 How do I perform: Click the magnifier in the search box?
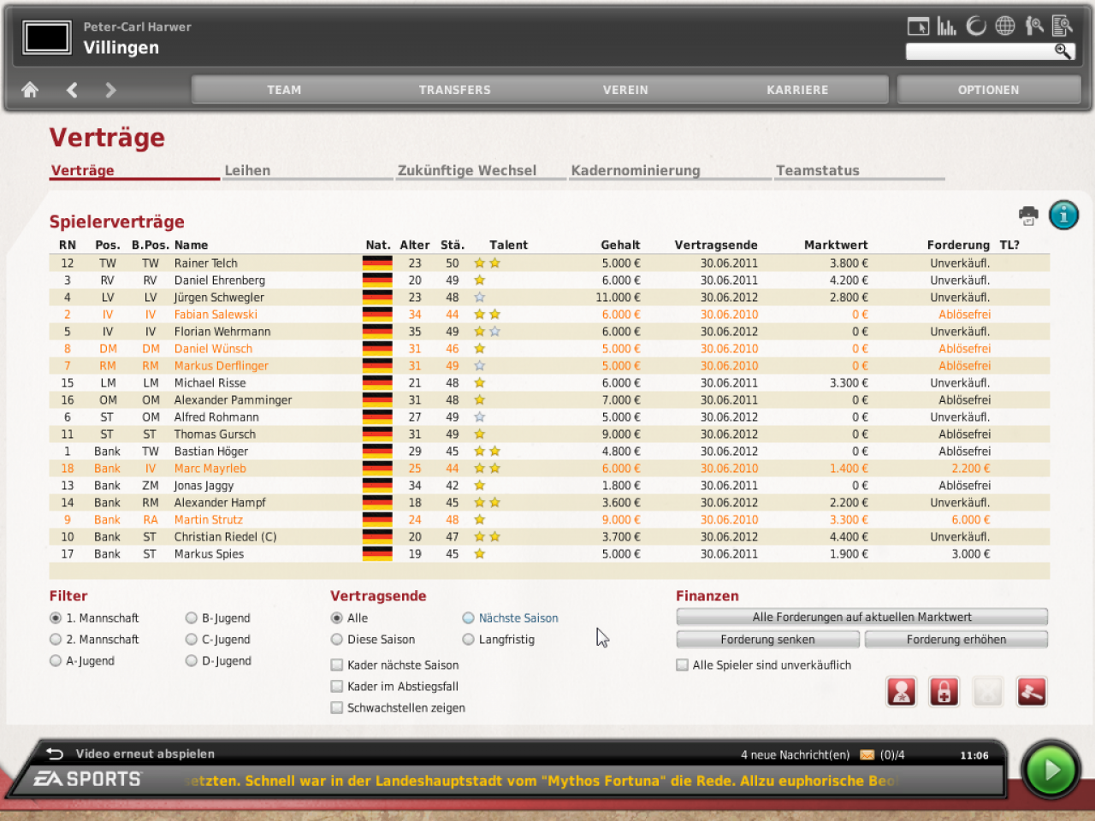click(1062, 51)
